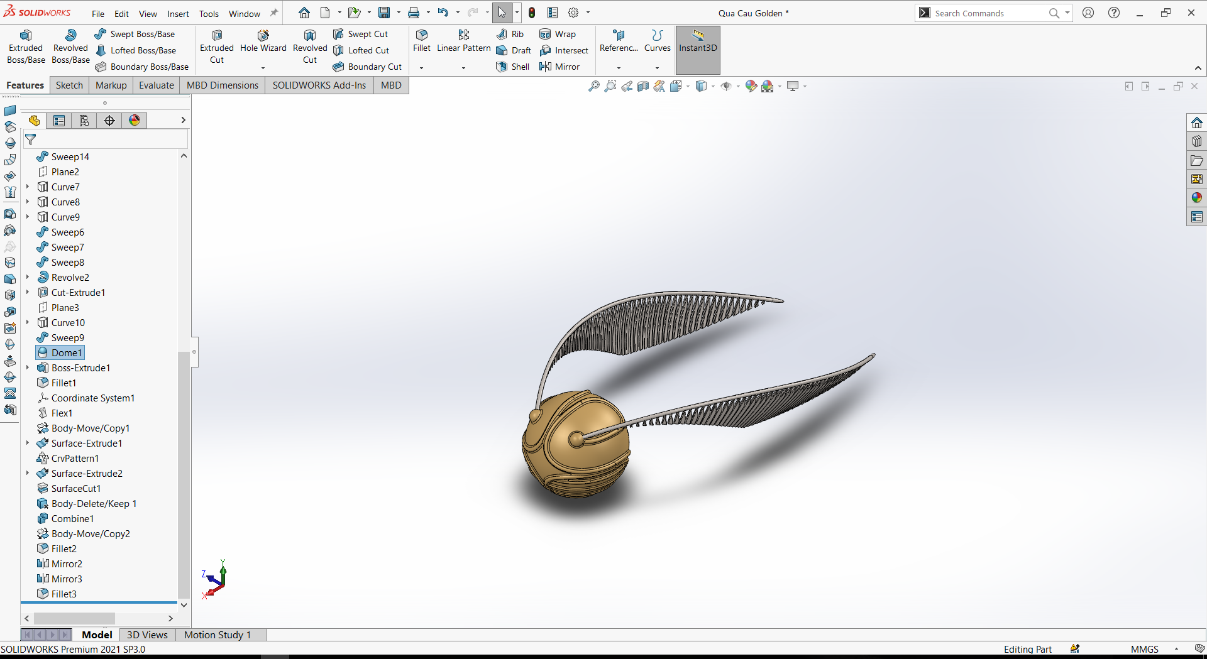Click the Fillet feature icon
Image resolution: width=1207 pixels, height=659 pixels.
(x=422, y=41)
